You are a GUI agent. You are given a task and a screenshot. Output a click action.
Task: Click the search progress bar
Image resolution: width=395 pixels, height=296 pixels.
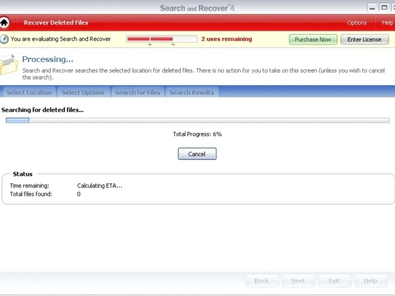click(198, 120)
